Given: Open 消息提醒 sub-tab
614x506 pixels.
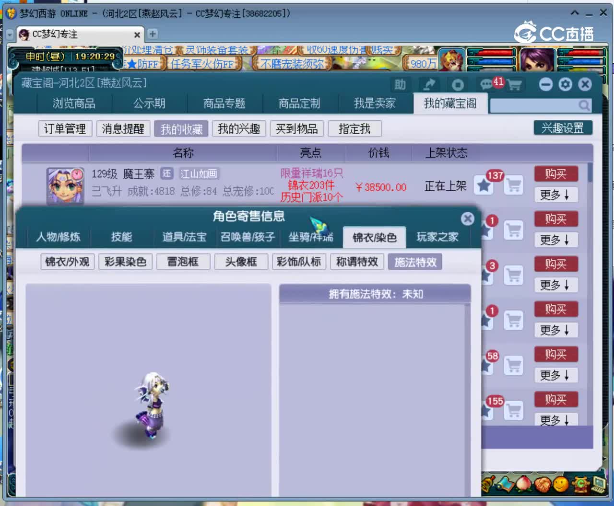Looking at the screenshot, I should tap(123, 128).
